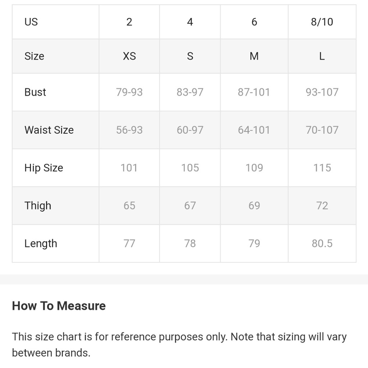Viewport: 368px width, 368px height.
Task: Select the L size column header
Action: tap(322, 56)
